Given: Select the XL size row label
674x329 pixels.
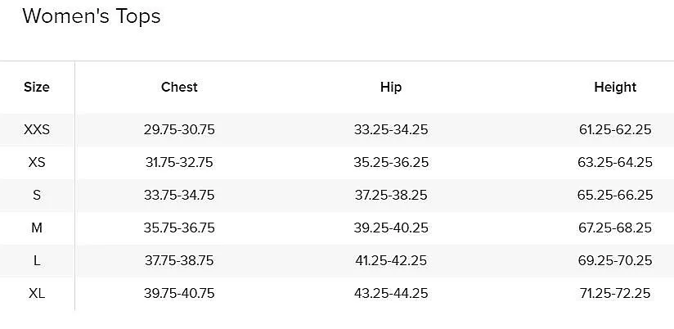Looking at the screenshot, I should (x=37, y=293).
